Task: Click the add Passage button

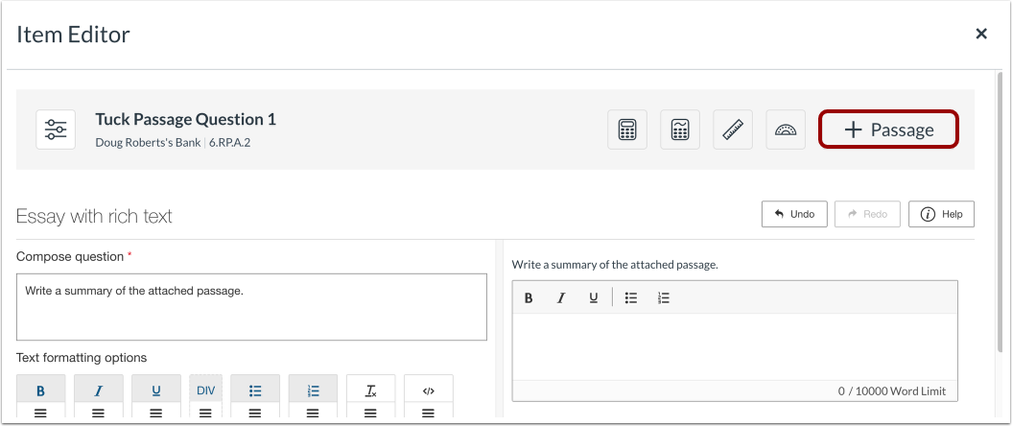Action: click(888, 130)
